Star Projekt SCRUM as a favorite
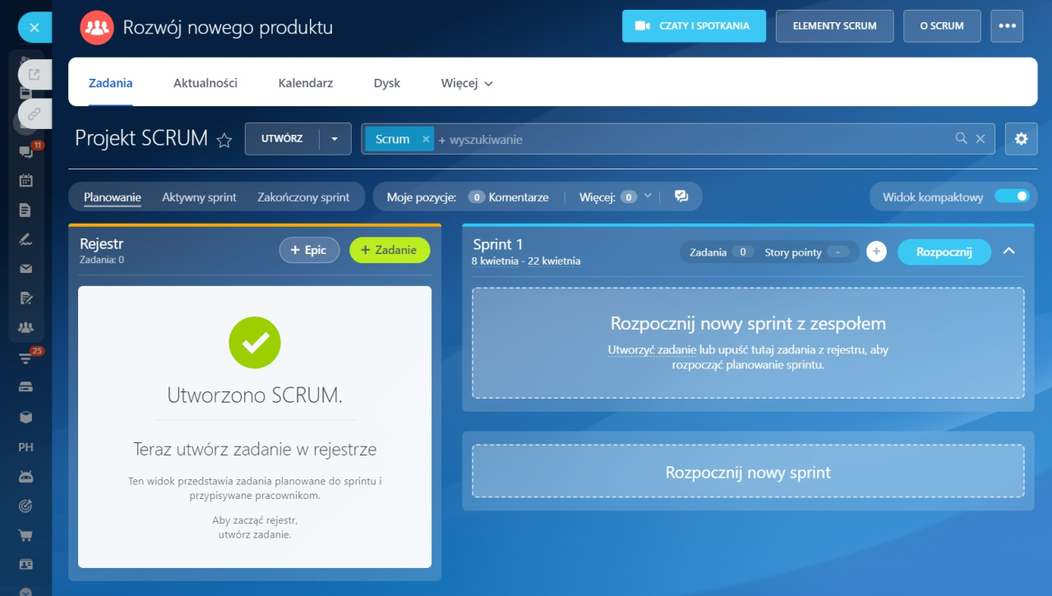 (224, 140)
